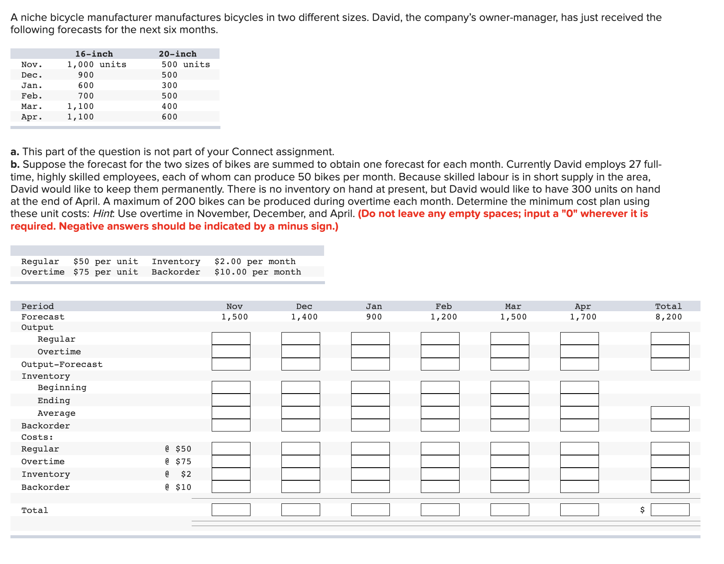Select the Regular output Total field
Viewport: 724px width, 564px height.
[670, 339]
